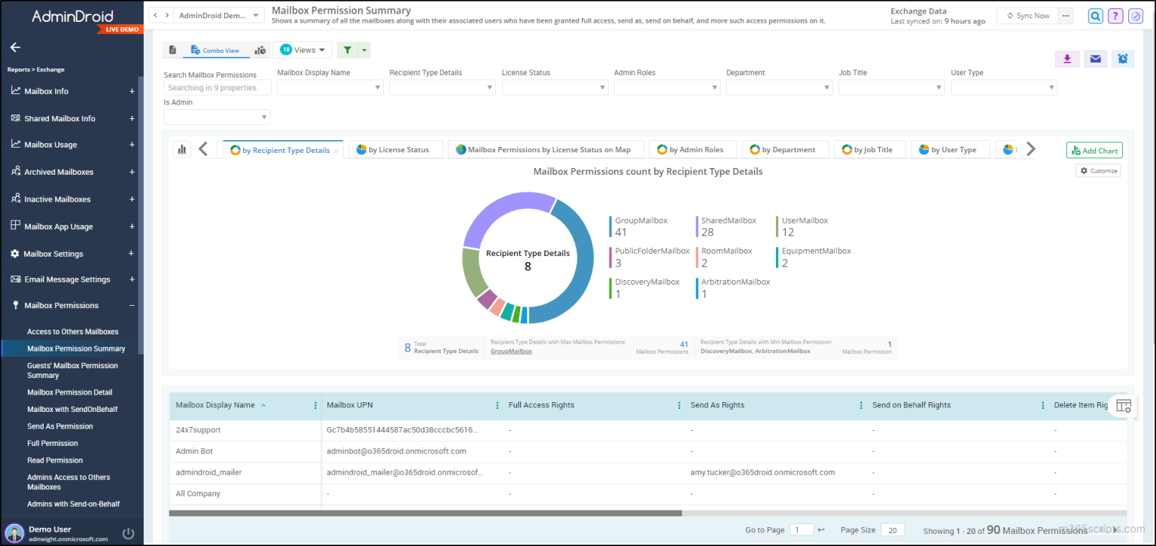1156x546 pixels.
Task: Click Sync Now to refresh Exchange data
Action: [1029, 14]
